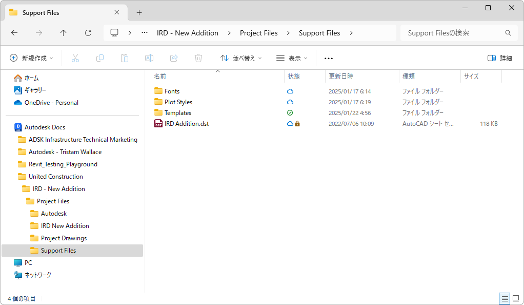Select IRD - New Addition in the tree

click(x=53, y=189)
